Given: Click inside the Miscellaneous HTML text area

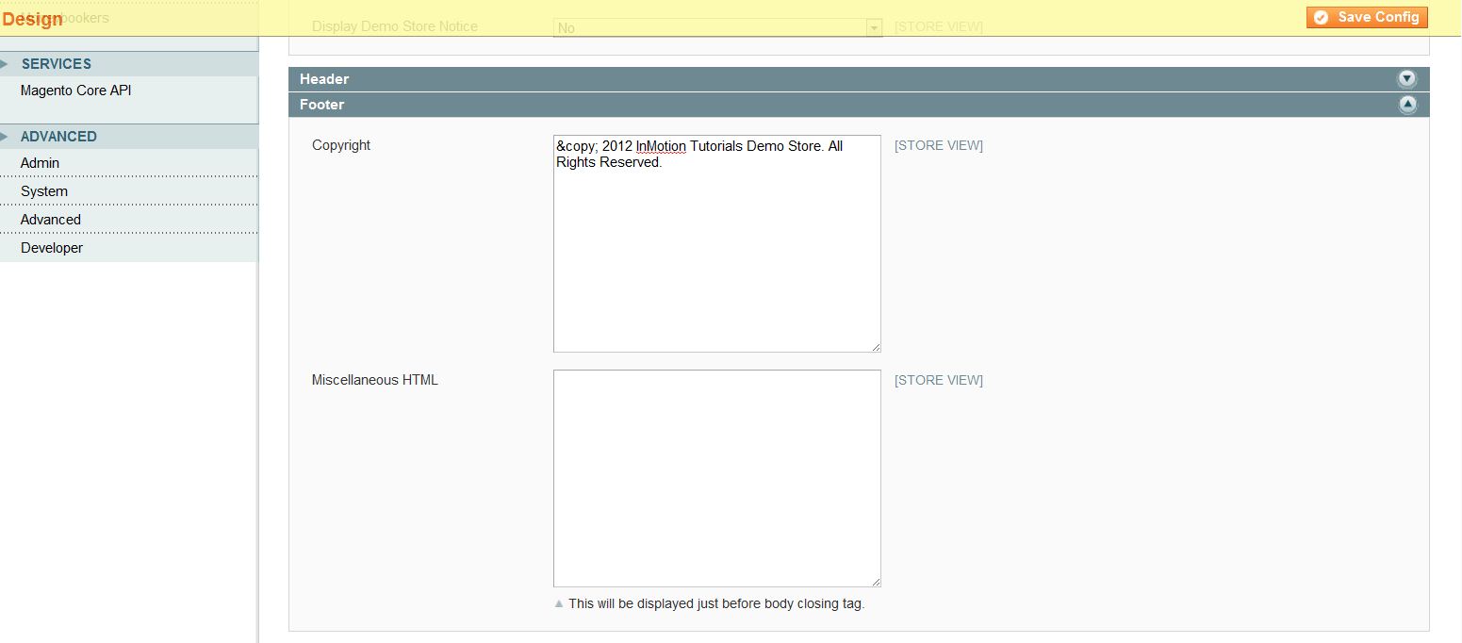Looking at the screenshot, I should [x=717, y=478].
